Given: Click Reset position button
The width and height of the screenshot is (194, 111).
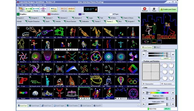Looking at the screenshot, I should click(151, 84).
